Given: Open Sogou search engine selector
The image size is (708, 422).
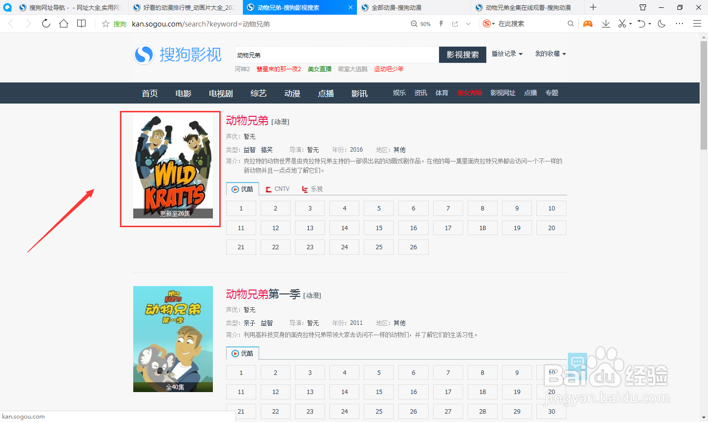Looking at the screenshot, I should (488, 24).
